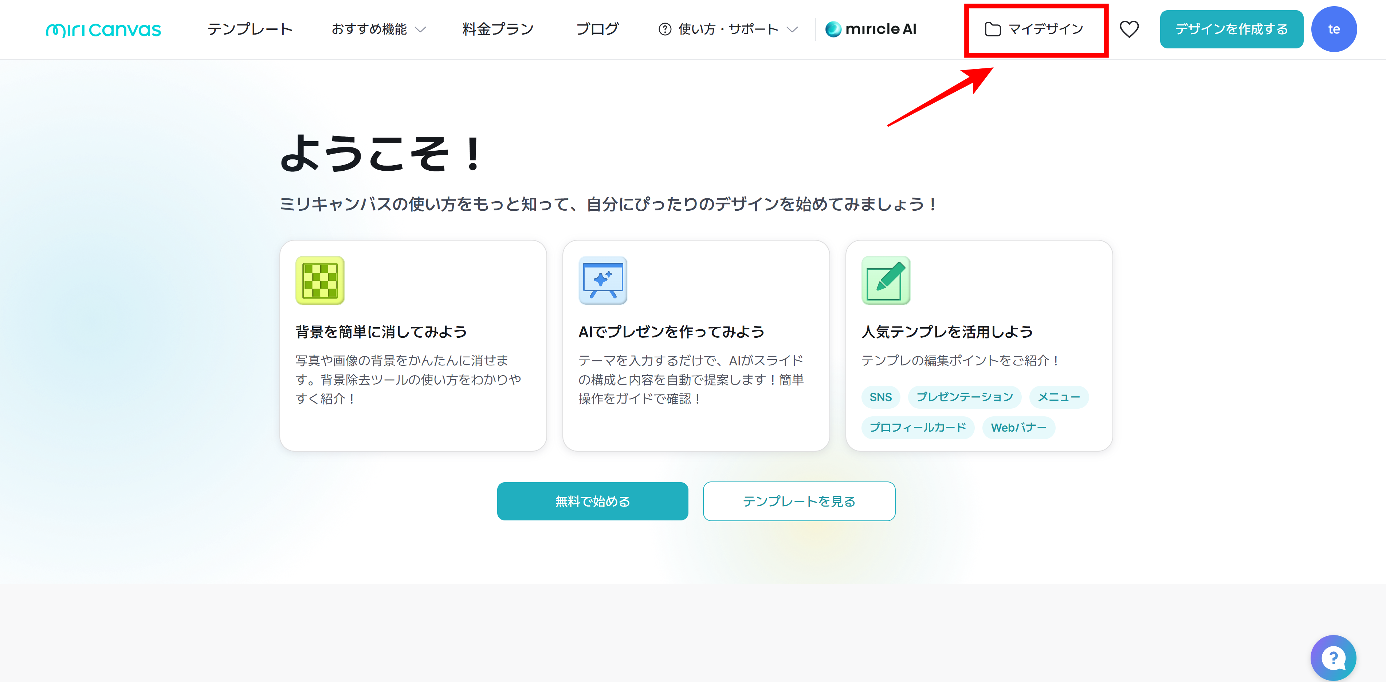
Task: Select the 料金プラン nav item
Action: point(497,29)
